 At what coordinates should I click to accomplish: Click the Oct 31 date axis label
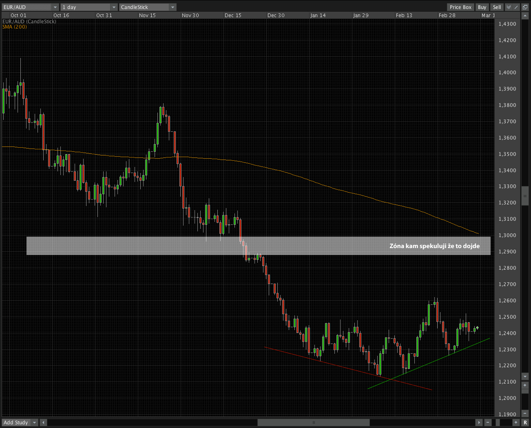click(x=104, y=16)
